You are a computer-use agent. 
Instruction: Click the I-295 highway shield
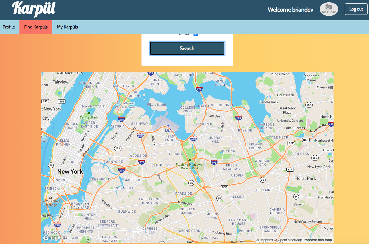click(x=238, y=118)
